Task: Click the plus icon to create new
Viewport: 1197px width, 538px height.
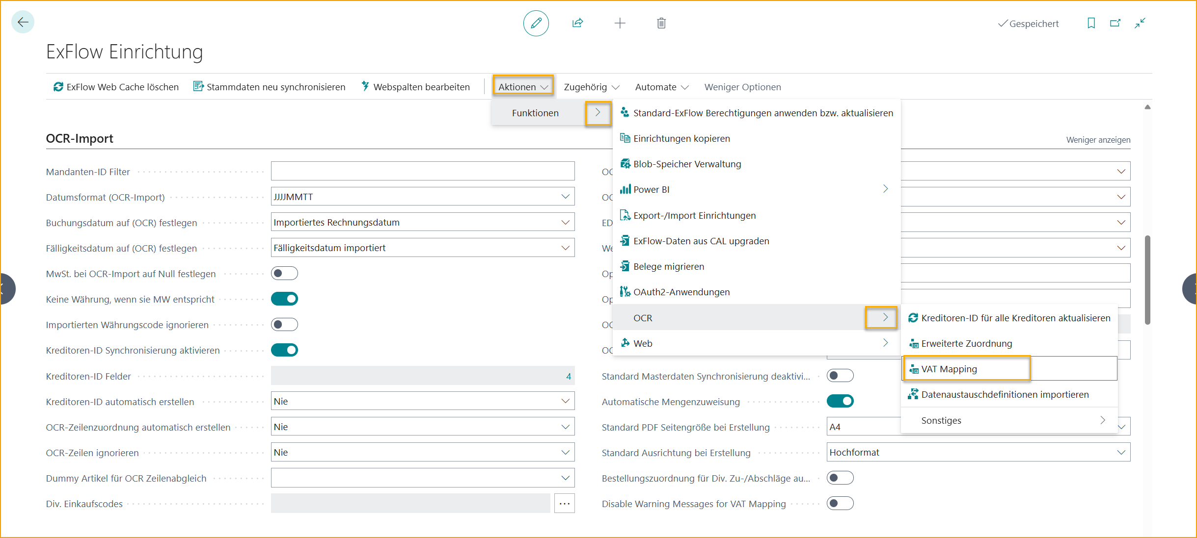Action: 620,23
